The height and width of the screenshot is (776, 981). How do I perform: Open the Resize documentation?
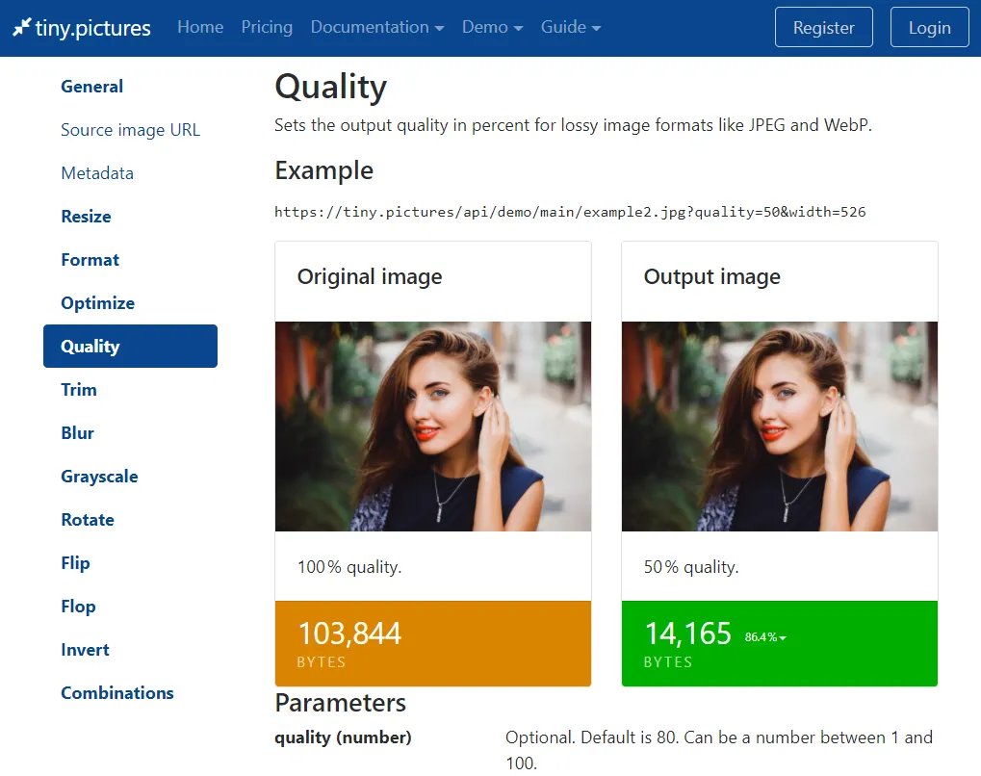click(x=86, y=216)
